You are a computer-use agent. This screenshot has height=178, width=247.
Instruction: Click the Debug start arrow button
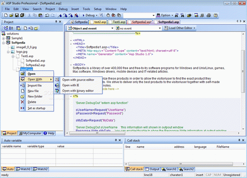point(89,15)
